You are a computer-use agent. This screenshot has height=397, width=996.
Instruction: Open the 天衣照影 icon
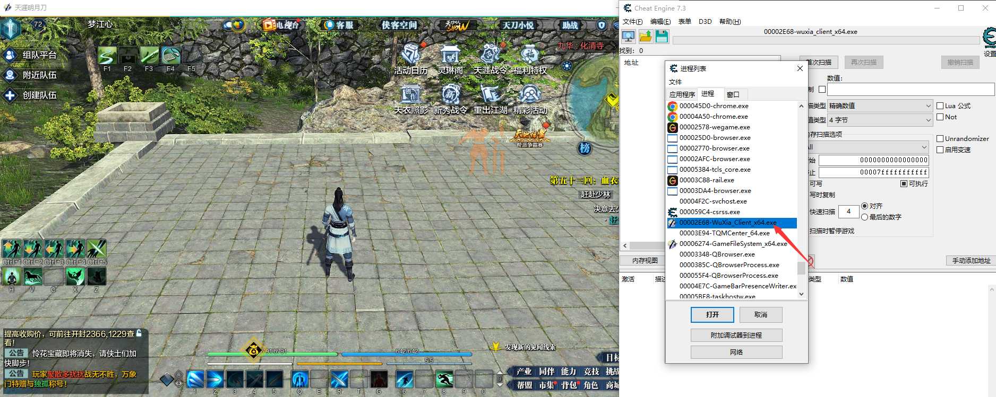coord(410,94)
